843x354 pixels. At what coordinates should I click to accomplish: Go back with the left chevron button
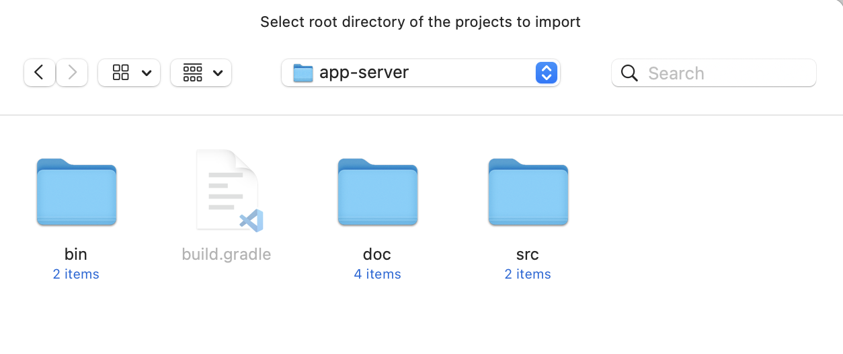tap(40, 73)
